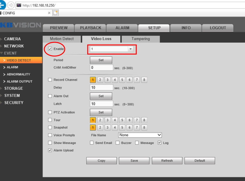Open the channel number dropdown

point(130,49)
